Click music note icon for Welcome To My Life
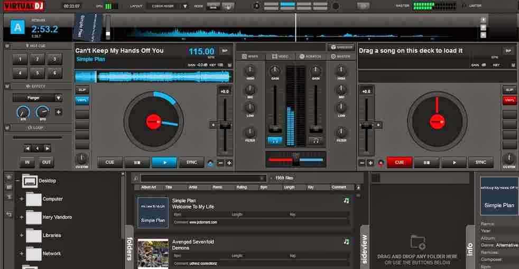This screenshot has width=519, height=269. 346,200
